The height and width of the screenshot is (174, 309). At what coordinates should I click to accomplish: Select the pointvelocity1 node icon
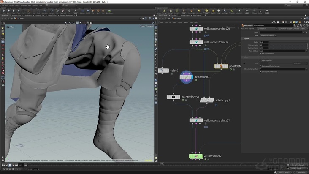(173, 97)
